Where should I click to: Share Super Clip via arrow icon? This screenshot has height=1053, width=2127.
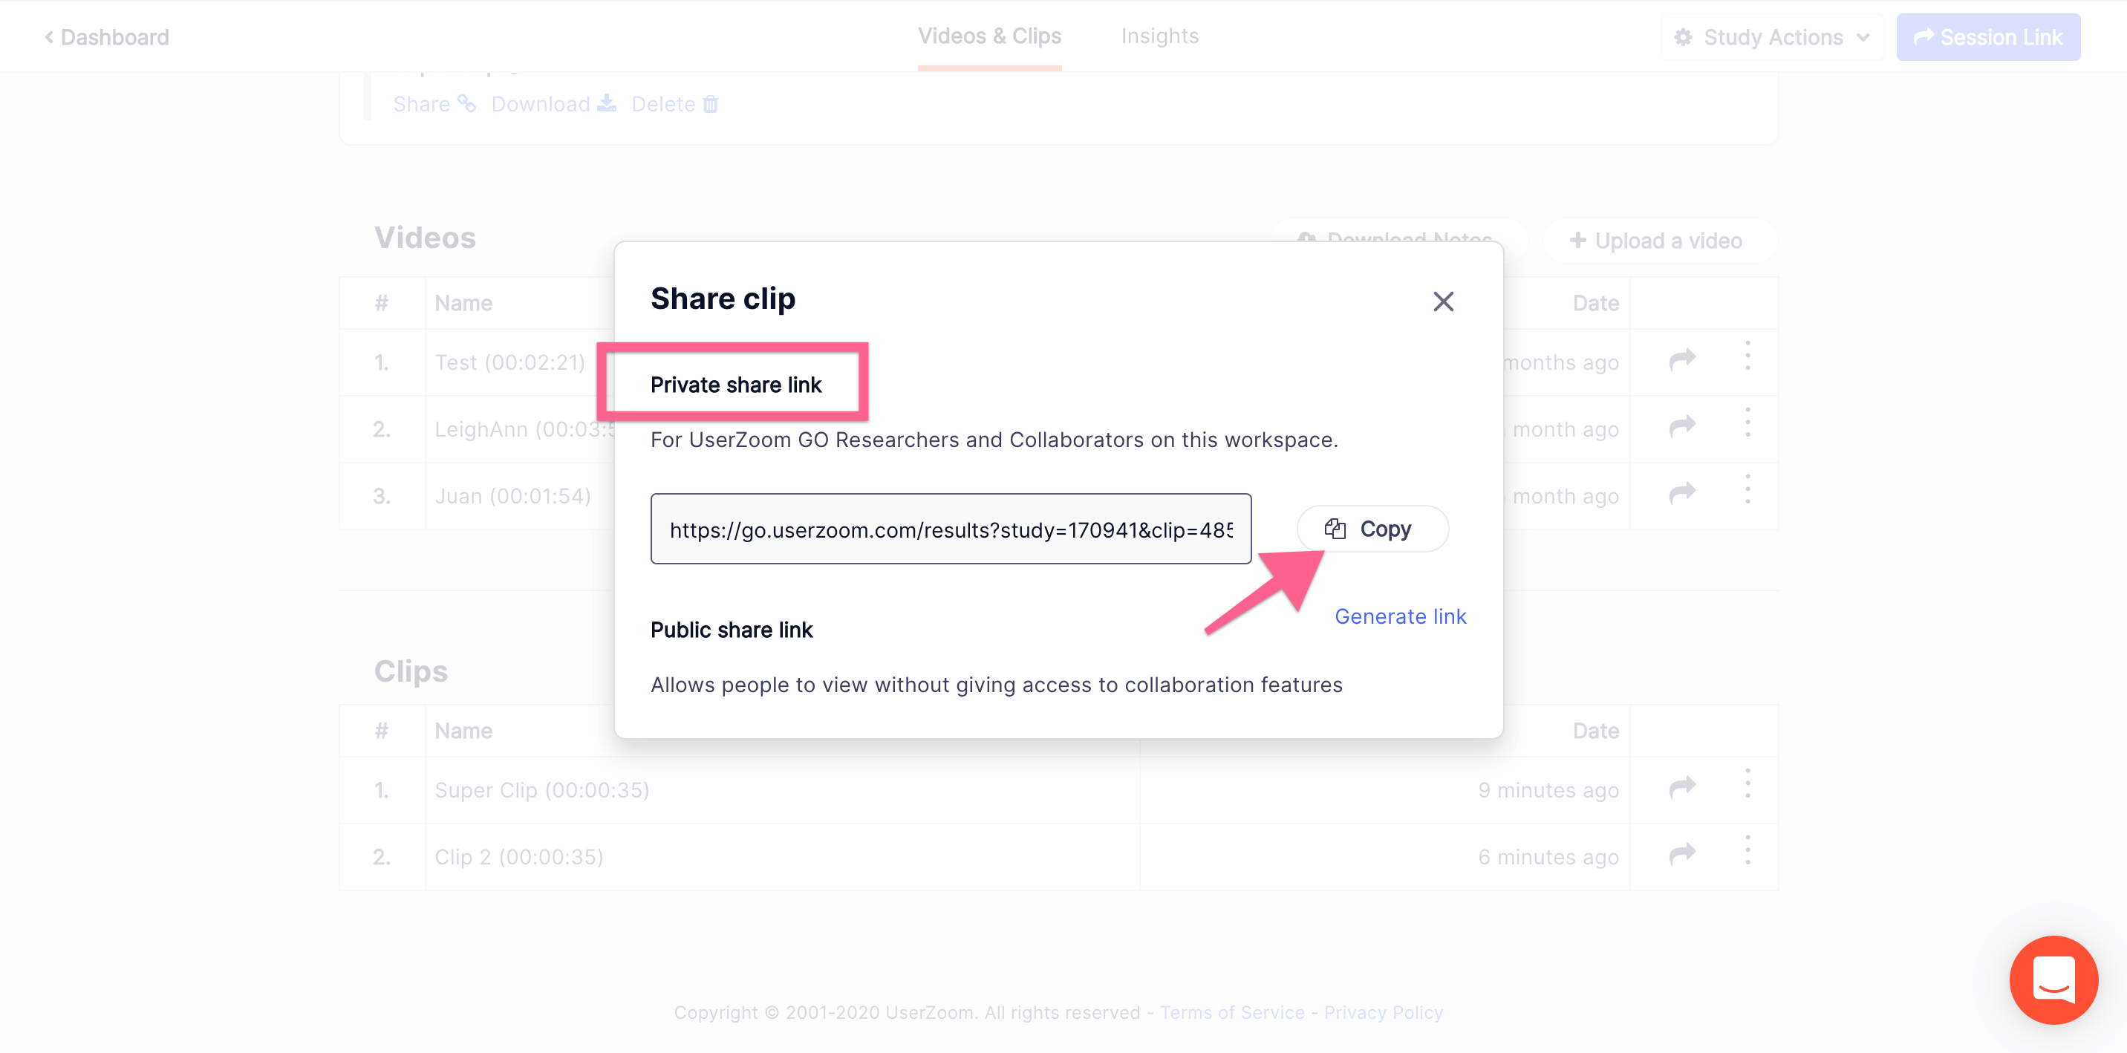coord(1681,788)
